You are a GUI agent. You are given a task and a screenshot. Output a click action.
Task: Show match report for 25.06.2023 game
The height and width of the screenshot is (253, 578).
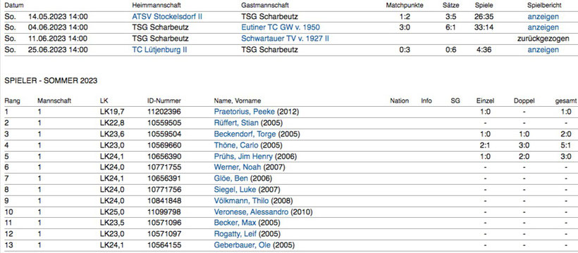click(543, 50)
